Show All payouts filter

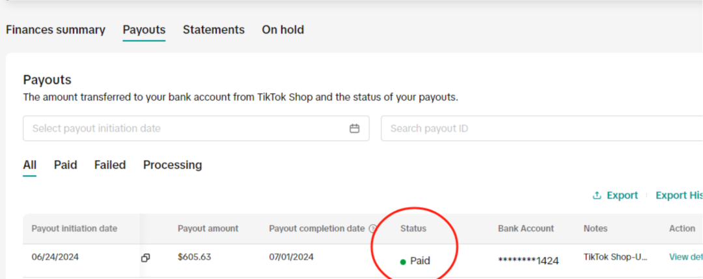pos(30,165)
